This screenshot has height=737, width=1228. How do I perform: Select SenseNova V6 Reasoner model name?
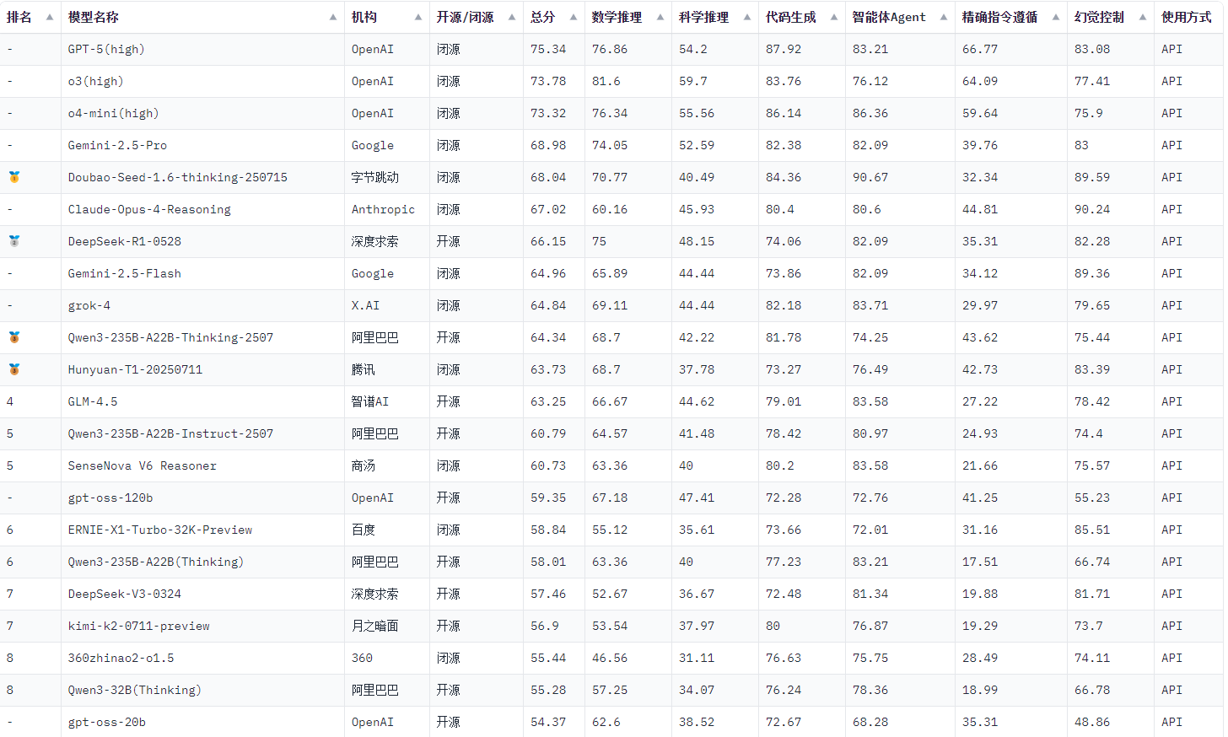pyautogui.click(x=143, y=465)
